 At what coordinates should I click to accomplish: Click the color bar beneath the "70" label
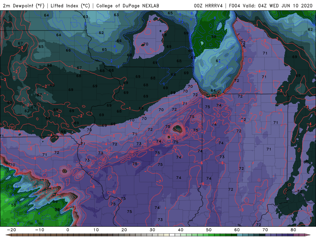pos(265,235)
